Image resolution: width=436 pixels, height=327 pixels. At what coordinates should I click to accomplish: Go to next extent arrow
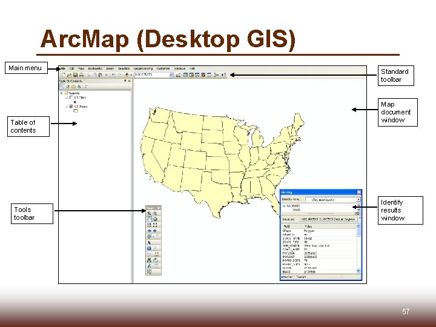click(x=155, y=231)
